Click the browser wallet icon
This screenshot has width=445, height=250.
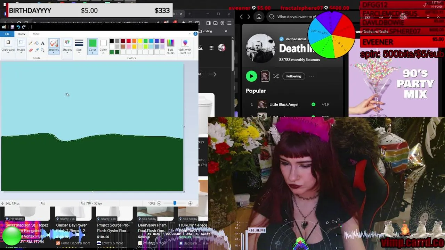[x=216, y=23]
